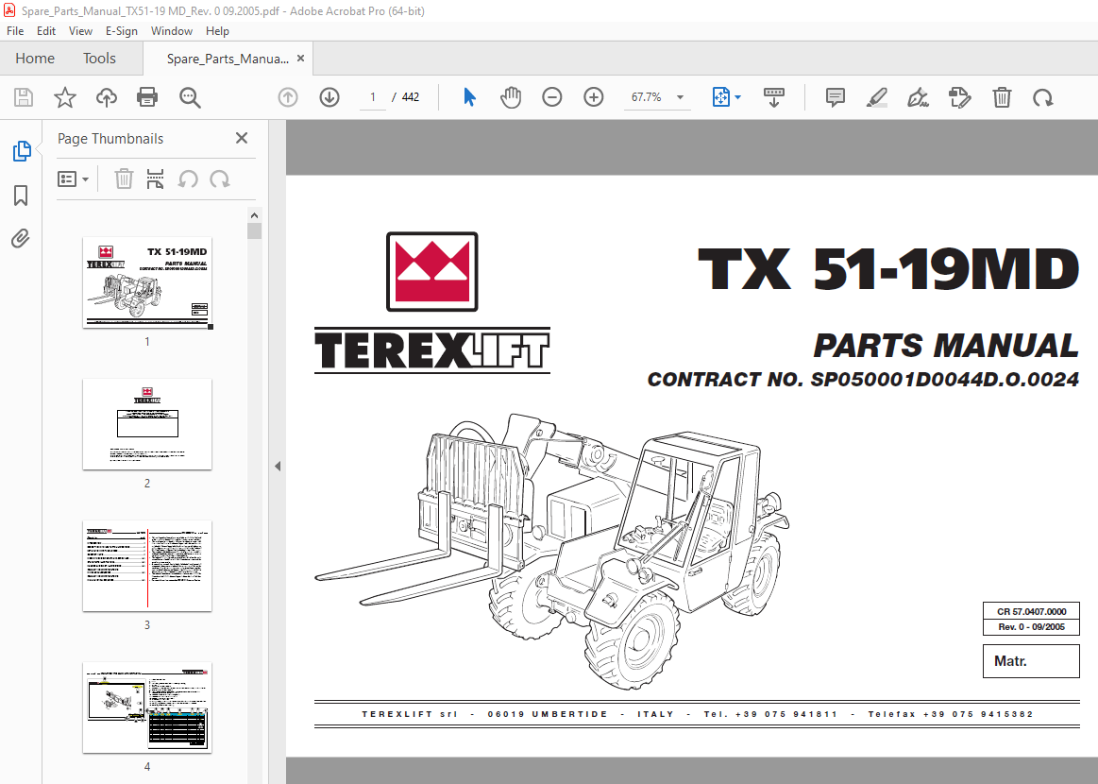Image resolution: width=1098 pixels, height=784 pixels.
Task: Click the 'Page Thumbnails' panel title
Action: coord(110,139)
